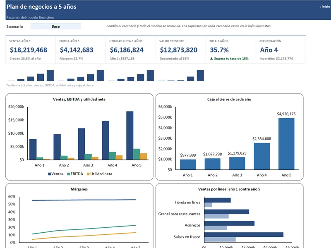Screen dimensions: 331x248
Task: Click the data label $1,077,738
Action: pos(213,154)
